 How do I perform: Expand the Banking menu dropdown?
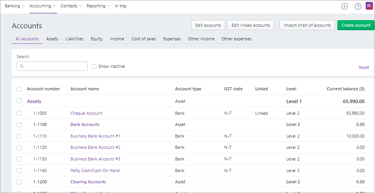pos(15,6)
